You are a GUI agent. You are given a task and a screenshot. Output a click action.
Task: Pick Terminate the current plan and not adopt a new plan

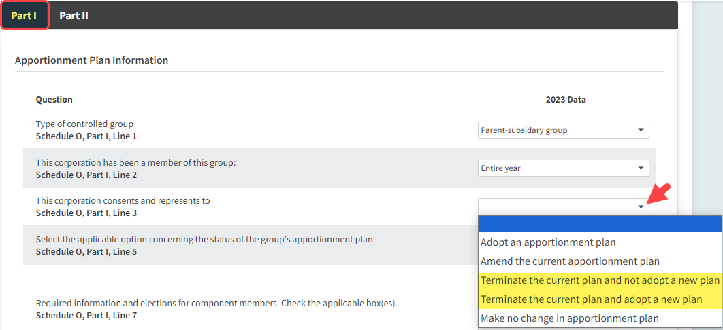coord(600,280)
